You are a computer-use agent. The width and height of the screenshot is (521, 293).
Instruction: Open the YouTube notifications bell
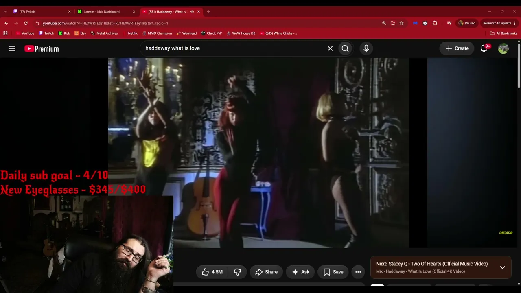click(x=484, y=48)
